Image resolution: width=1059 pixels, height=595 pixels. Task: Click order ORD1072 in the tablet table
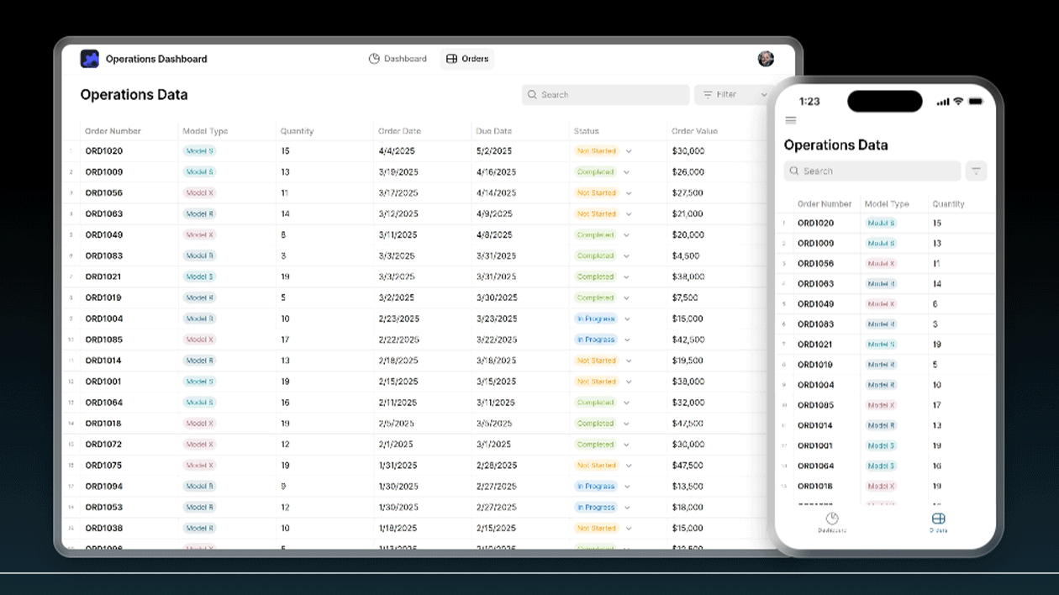point(104,444)
